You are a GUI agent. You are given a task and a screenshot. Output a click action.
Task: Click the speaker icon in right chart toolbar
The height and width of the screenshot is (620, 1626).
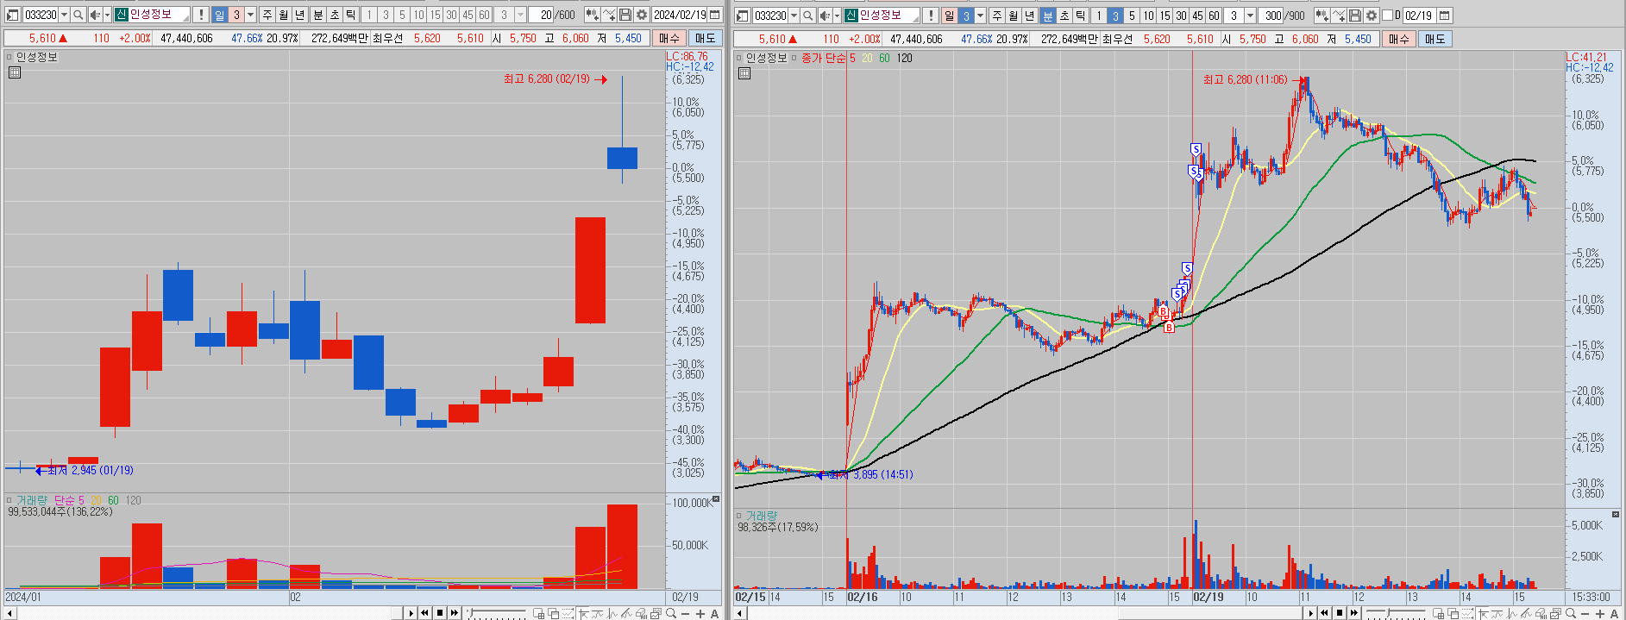pyautogui.click(x=825, y=16)
